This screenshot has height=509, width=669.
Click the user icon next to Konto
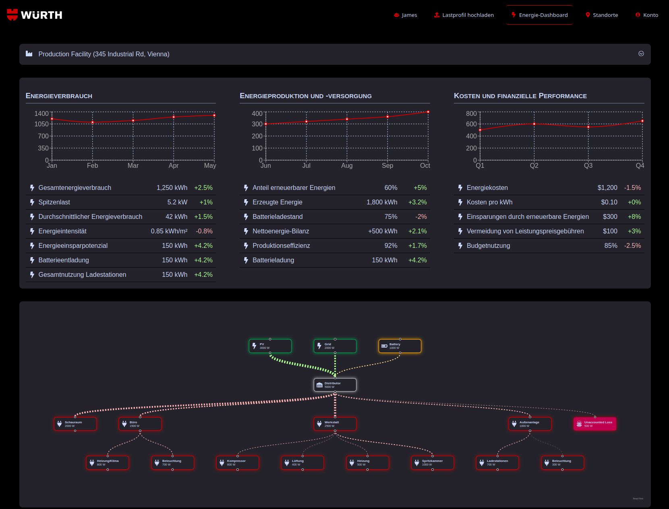coord(638,15)
